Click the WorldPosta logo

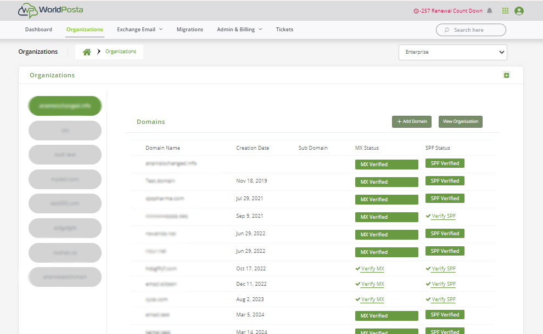(x=51, y=10)
